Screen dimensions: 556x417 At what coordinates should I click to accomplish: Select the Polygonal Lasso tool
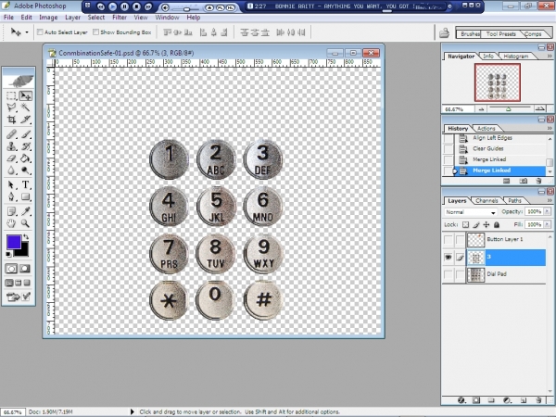11,107
